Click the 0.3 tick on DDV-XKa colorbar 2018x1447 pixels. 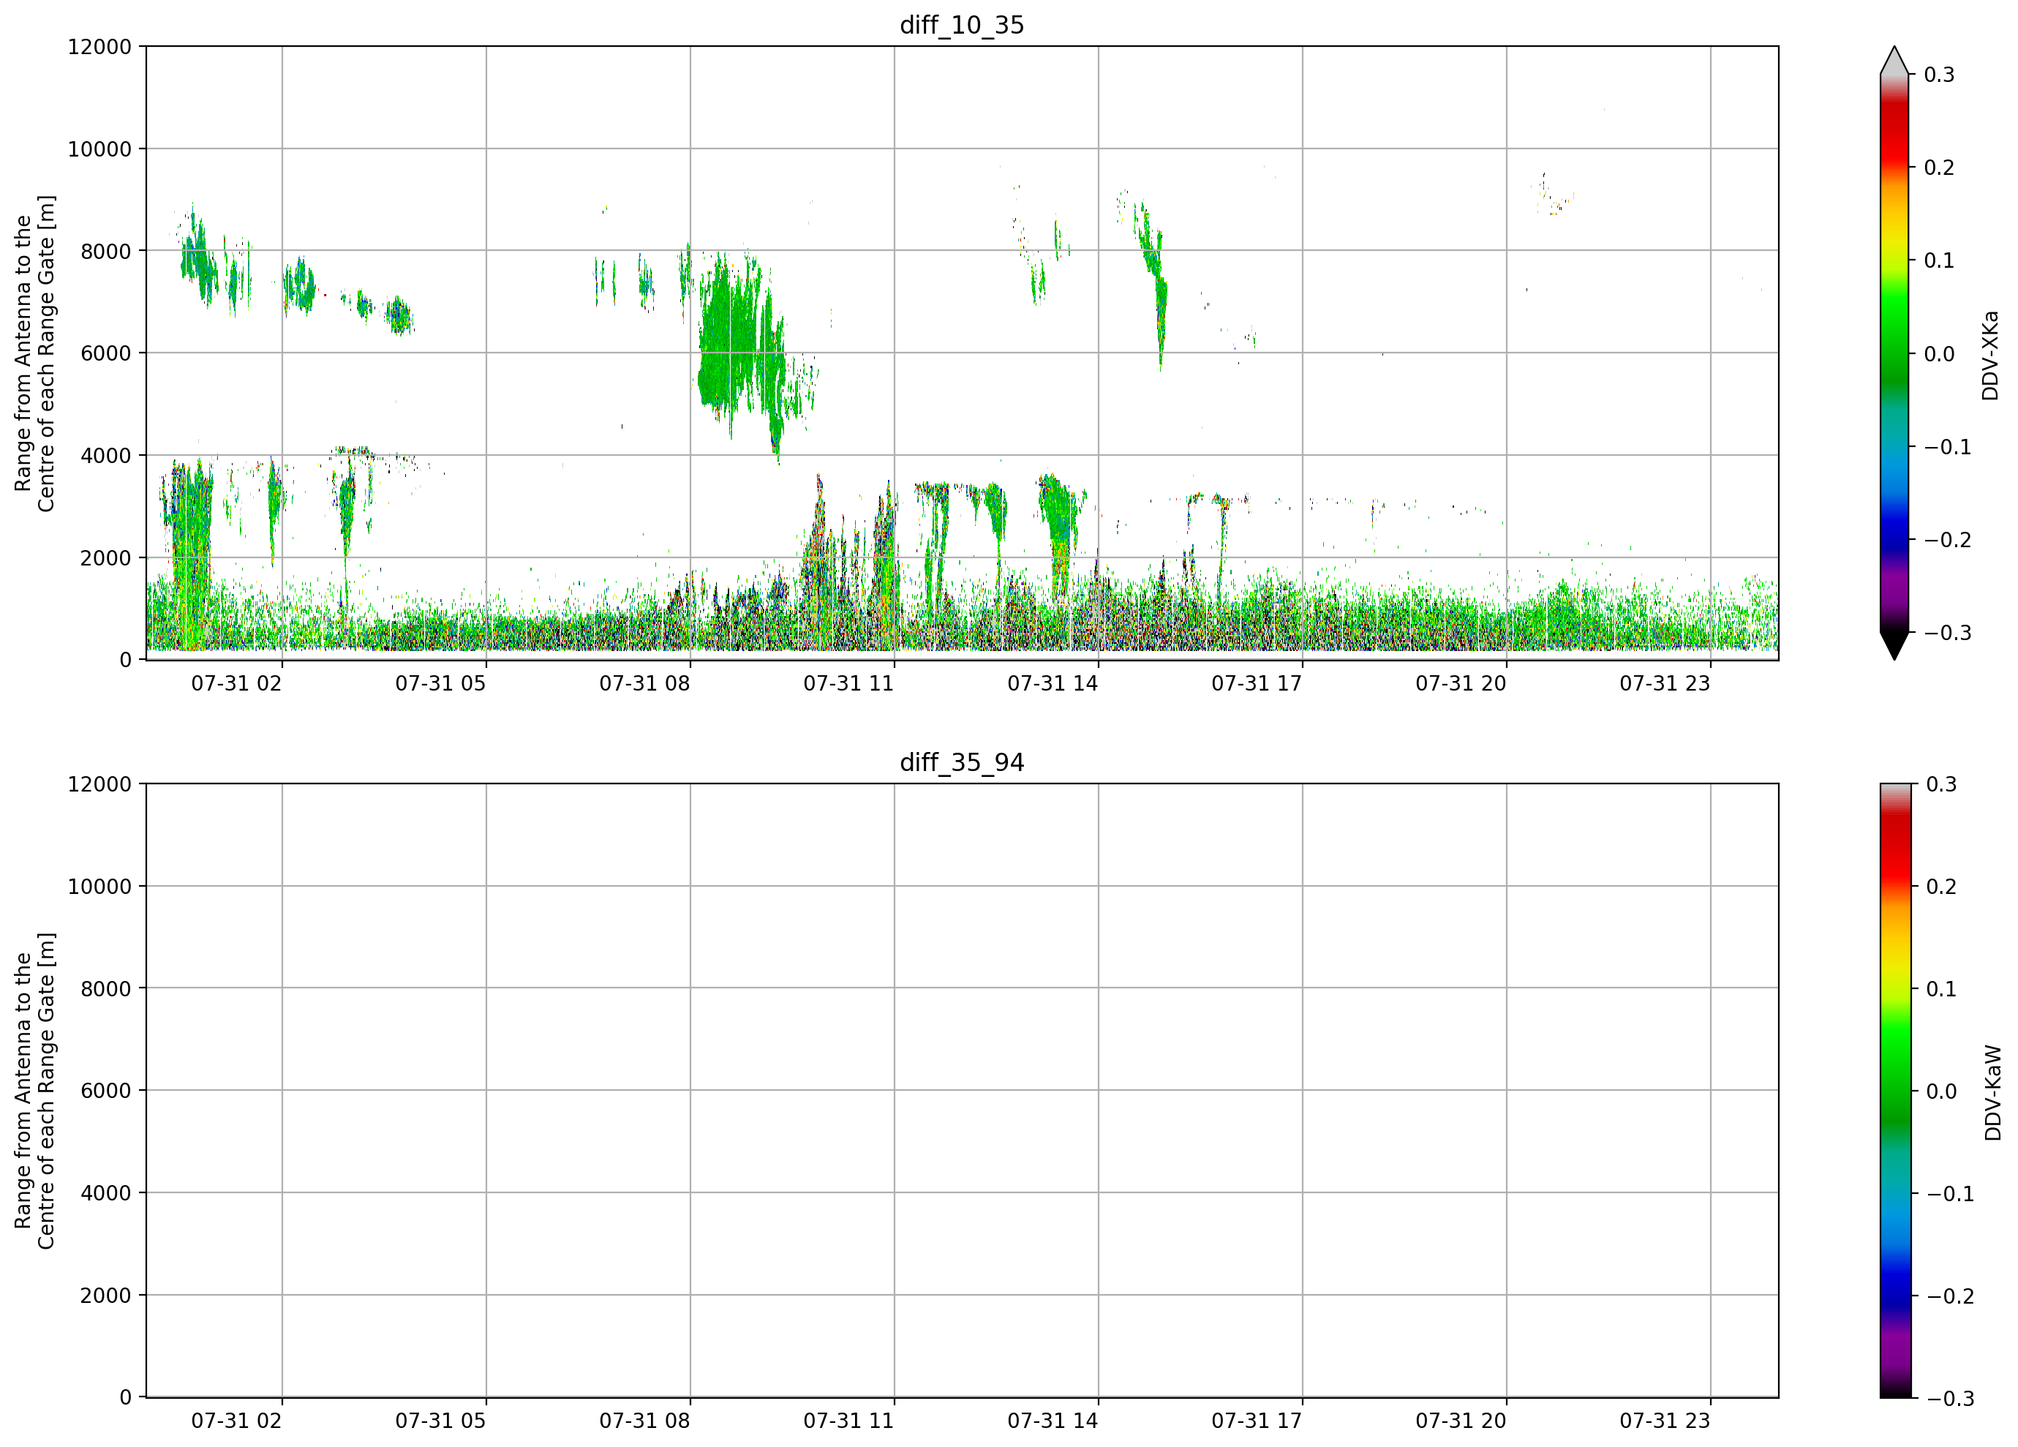1940,75
